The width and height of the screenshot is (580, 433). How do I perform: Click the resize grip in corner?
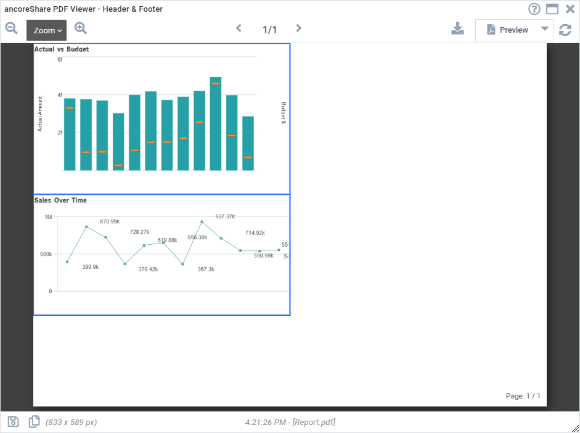point(575,428)
